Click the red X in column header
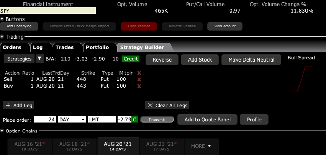This screenshot has width=326, height=155. (x=139, y=73)
